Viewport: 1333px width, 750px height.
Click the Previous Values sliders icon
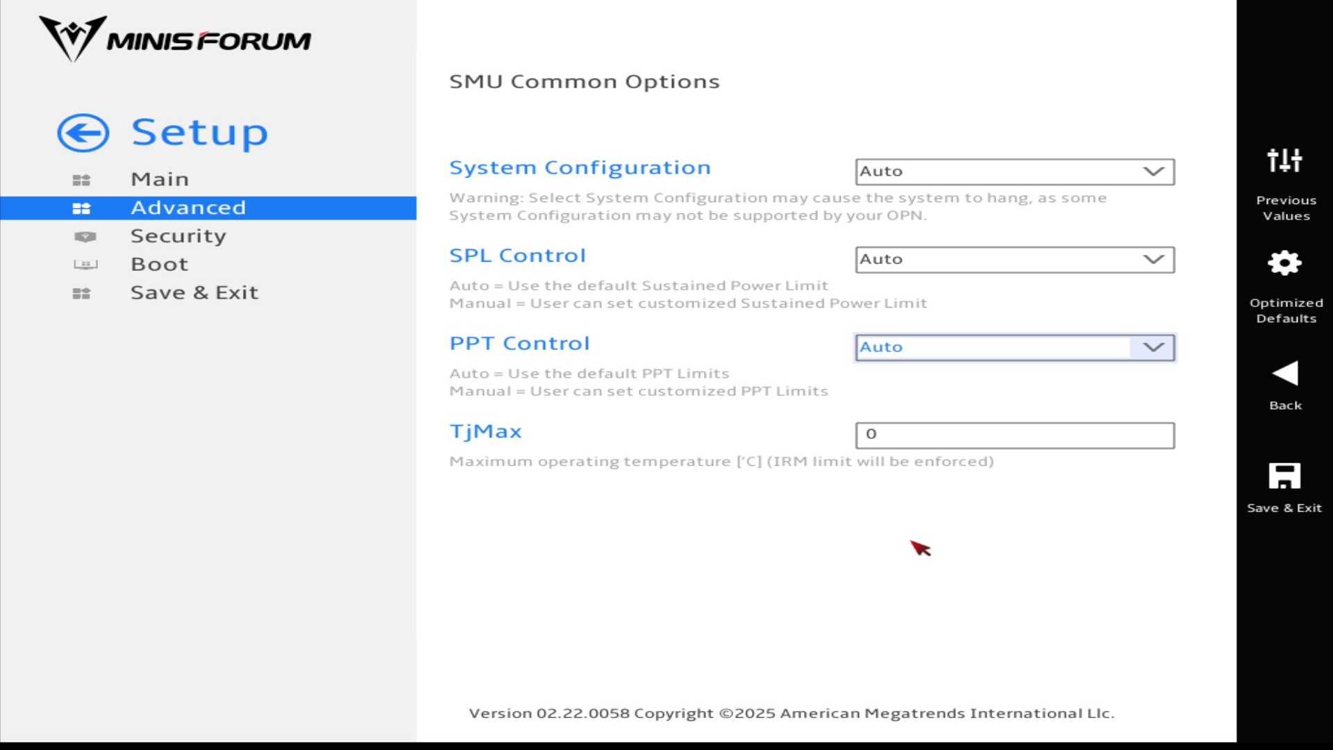click(x=1284, y=160)
